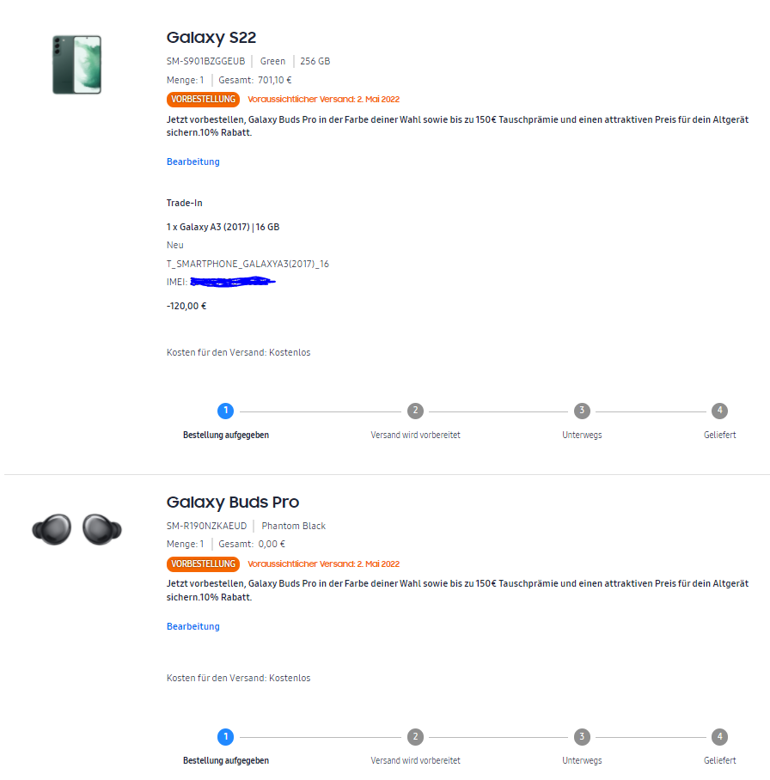Click the VORBESTELLUNG badge for Galaxy S22
Screen dimensions: 770x780
[203, 100]
